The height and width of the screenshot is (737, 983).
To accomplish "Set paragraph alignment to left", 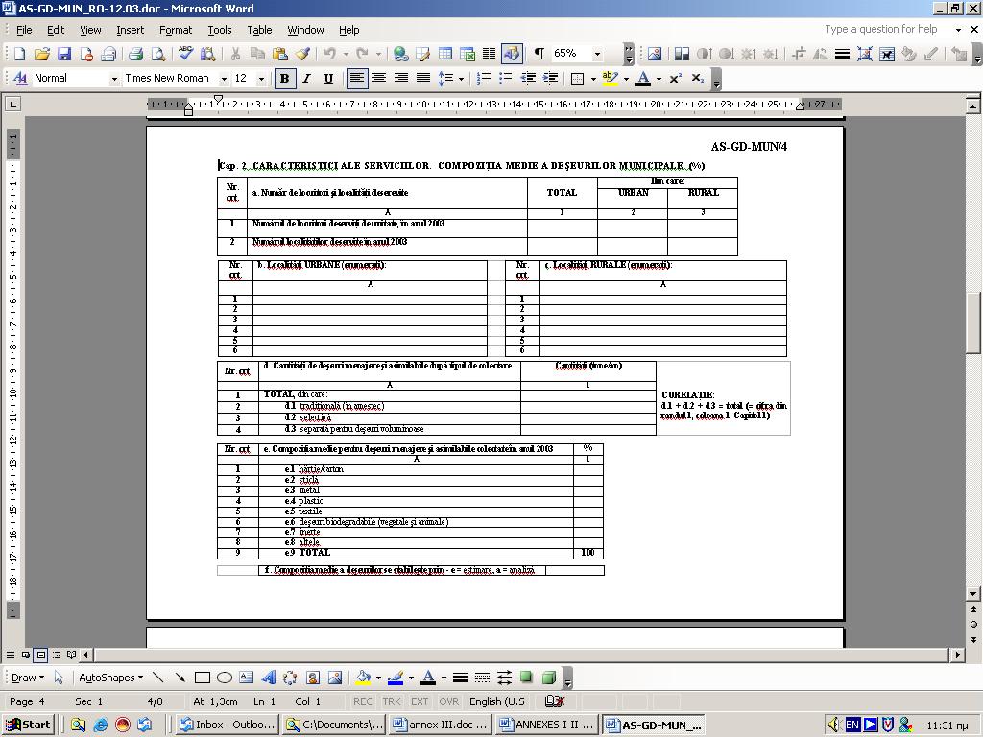I will (357, 79).
